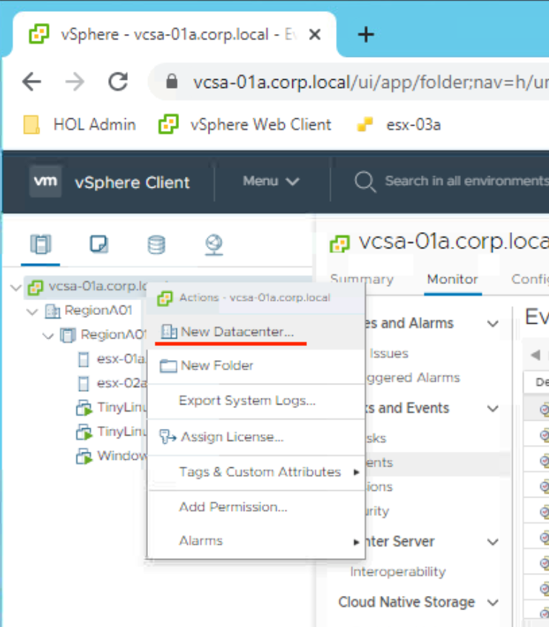This screenshot has width=549, height=627.
Task: Click the vCenter icon beside page title
Action: click(x=340, y=243)
